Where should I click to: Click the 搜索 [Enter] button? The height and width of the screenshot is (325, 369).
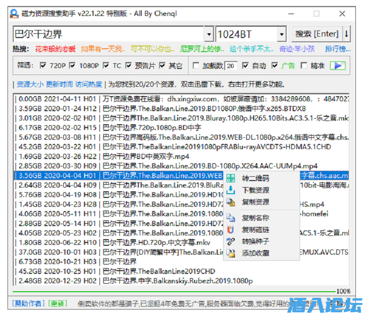(x=317, y=34)
